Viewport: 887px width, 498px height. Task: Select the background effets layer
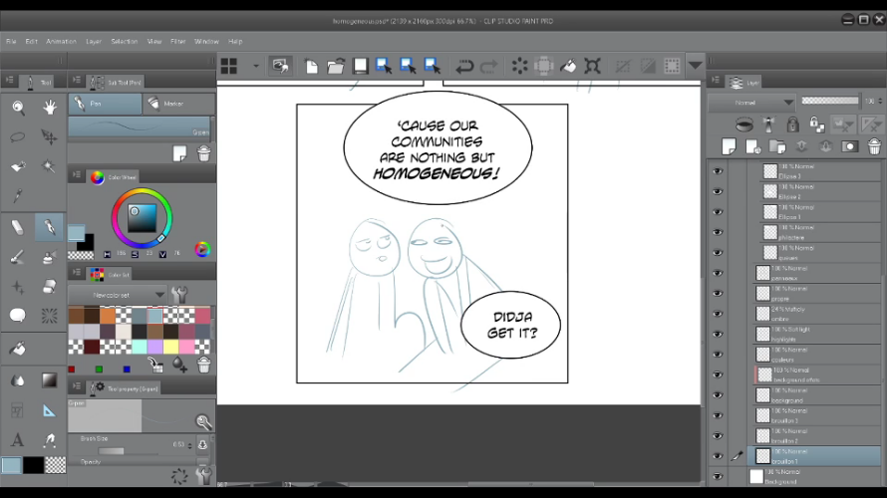815,374
